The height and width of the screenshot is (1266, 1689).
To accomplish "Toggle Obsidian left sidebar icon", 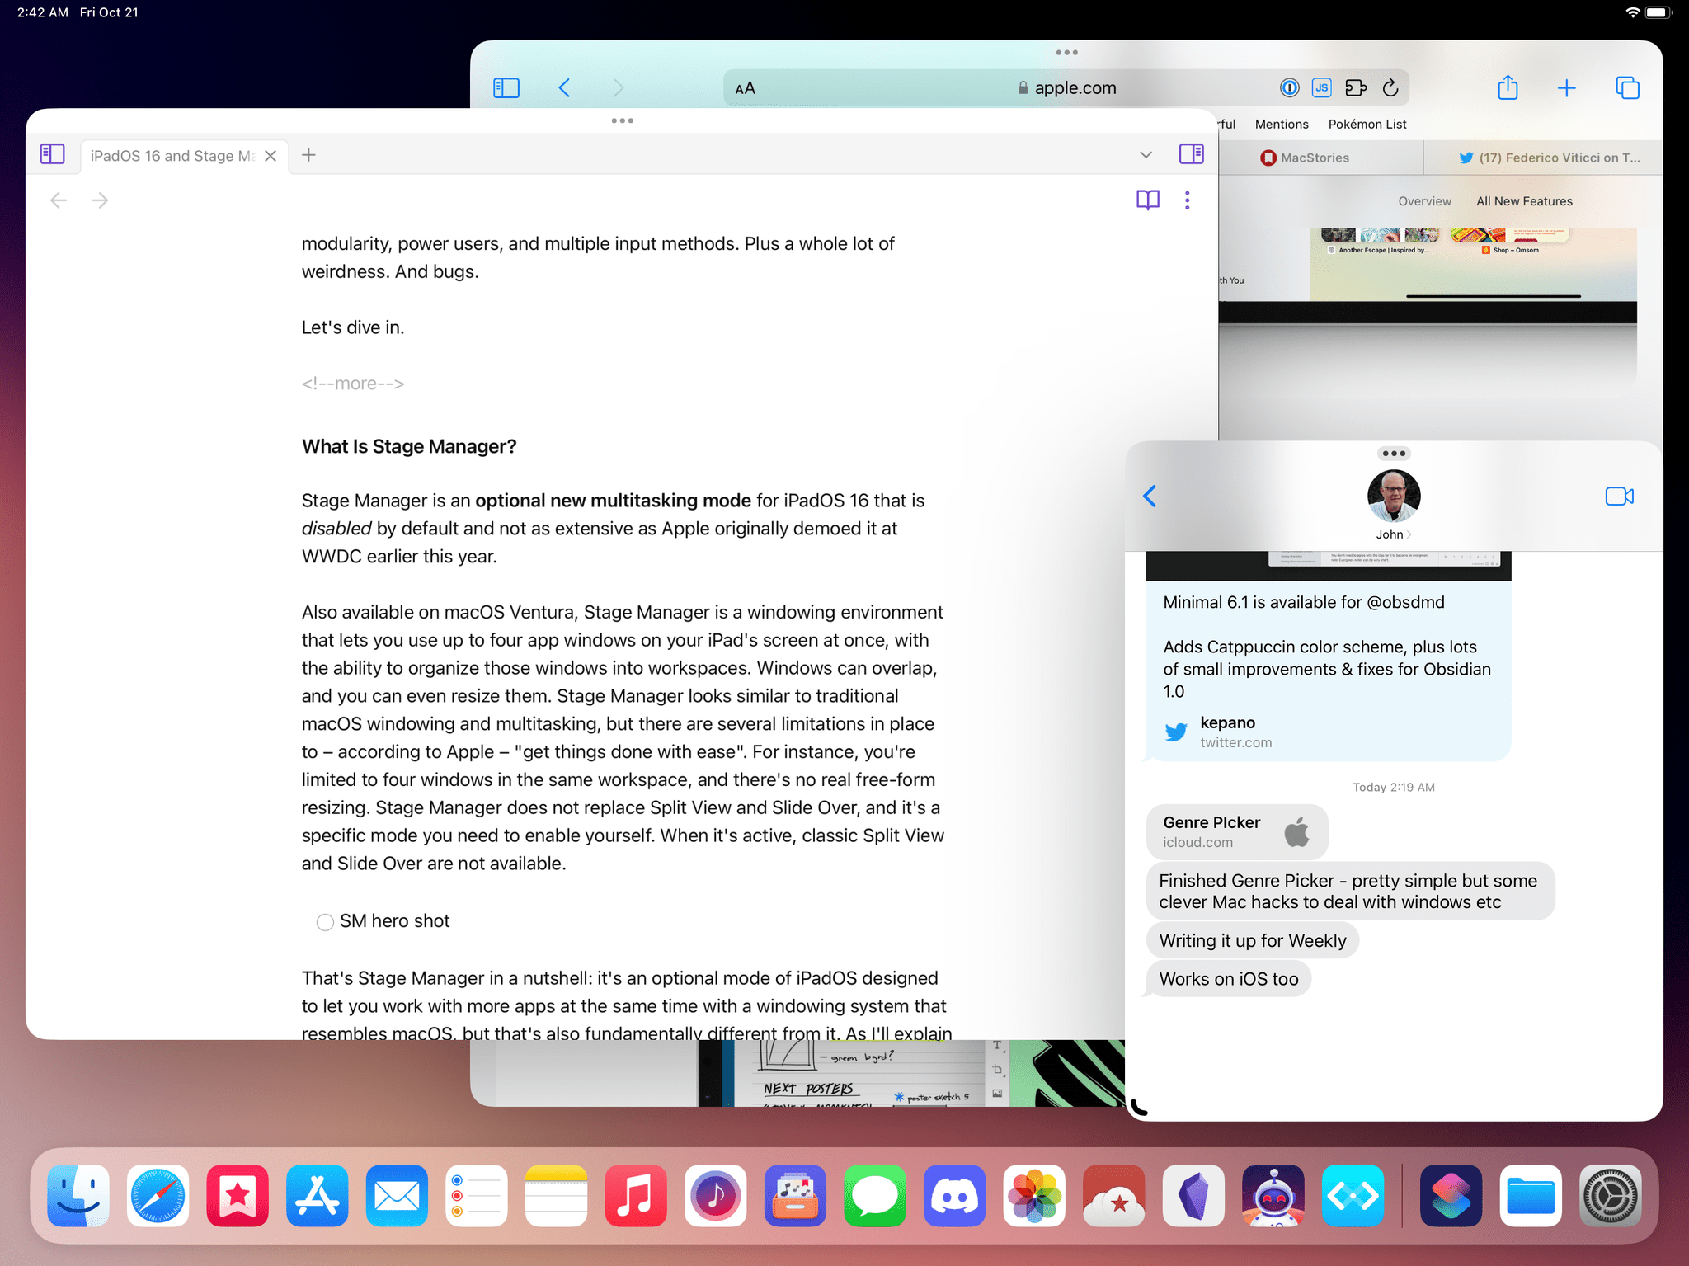I will [52, 154].
